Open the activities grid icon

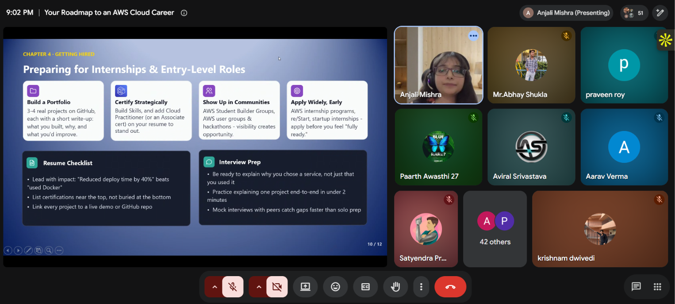(x=657, y=287)
